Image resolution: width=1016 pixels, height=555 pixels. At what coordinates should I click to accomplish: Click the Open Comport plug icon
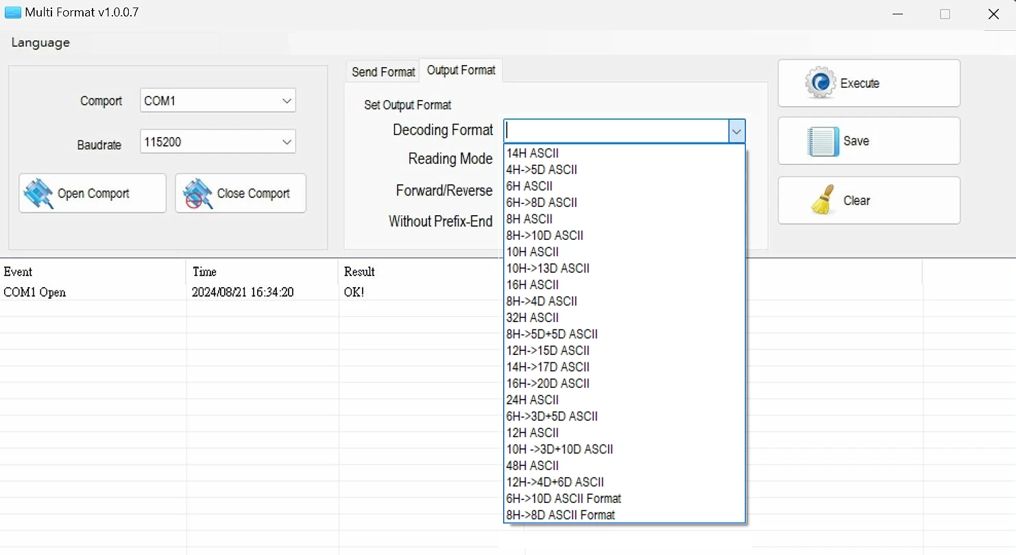pyautogui.click(x=38, y=194)
